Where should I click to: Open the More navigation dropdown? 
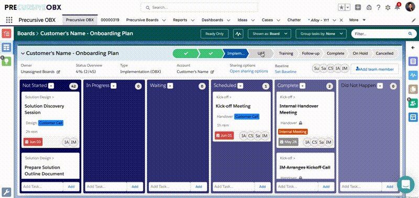358,20
